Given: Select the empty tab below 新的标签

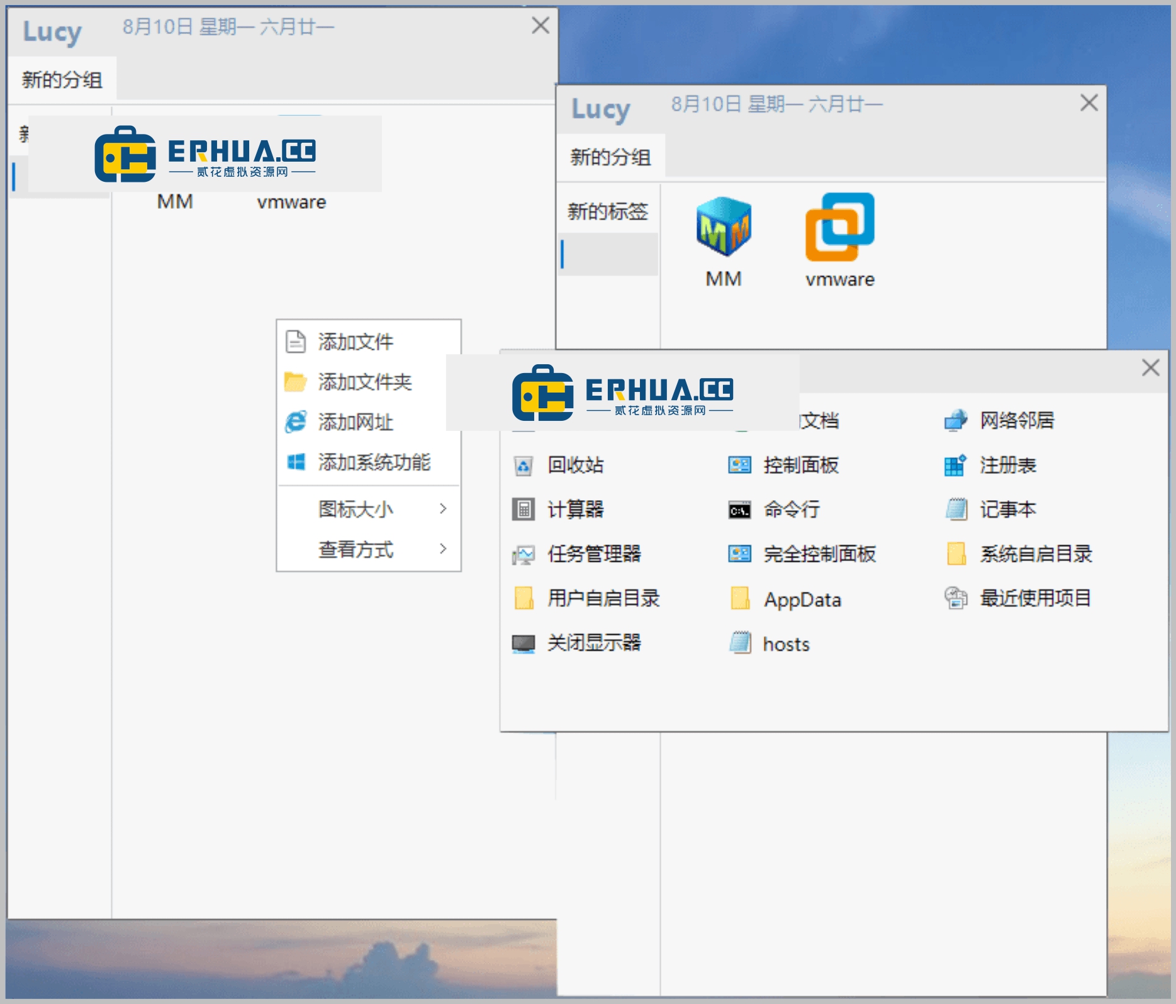Looking at the screenshot, I should coord(608,254).
